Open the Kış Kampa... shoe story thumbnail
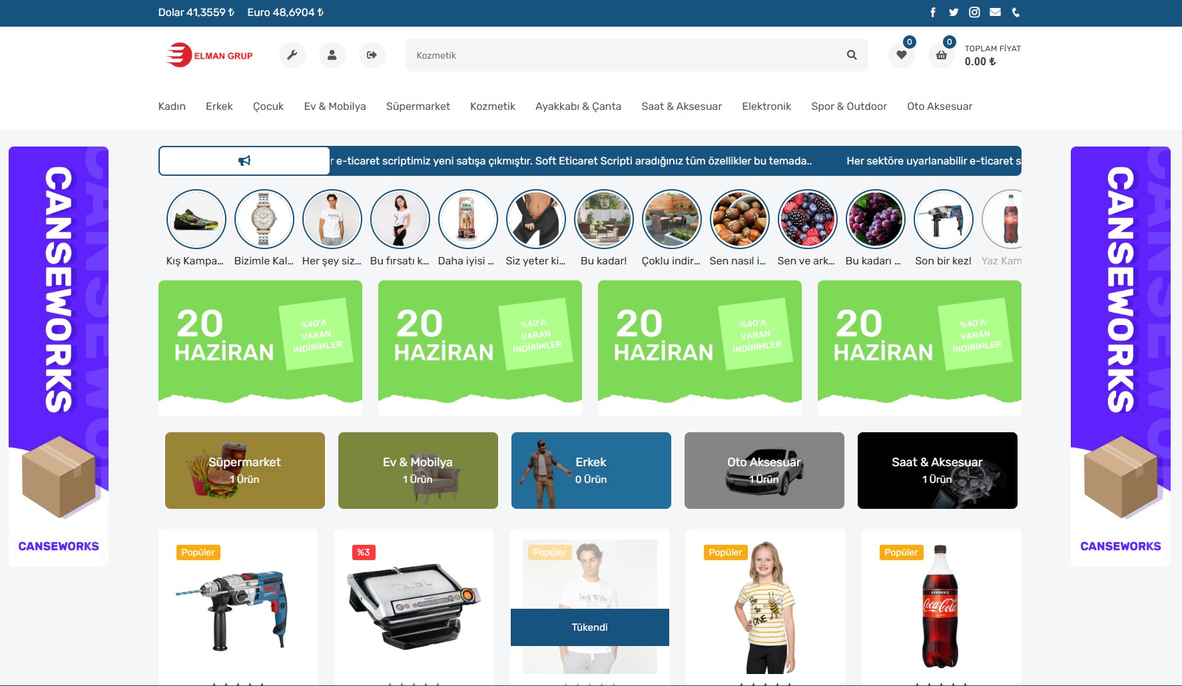 [x=196, y=219]
